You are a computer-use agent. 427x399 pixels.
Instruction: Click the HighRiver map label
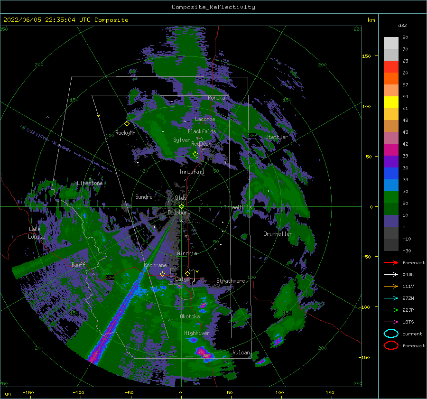(x=197, y=333)
